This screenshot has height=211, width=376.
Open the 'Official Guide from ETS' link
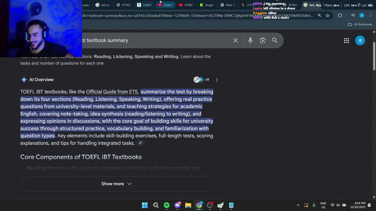112,92
